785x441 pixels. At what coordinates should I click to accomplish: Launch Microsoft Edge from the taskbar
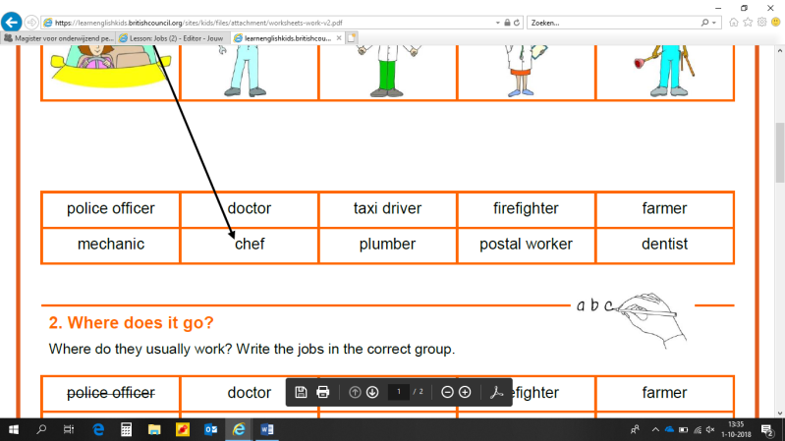[98, 429]
